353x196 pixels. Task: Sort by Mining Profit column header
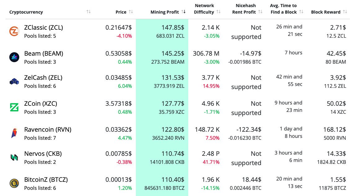point(168,12)
